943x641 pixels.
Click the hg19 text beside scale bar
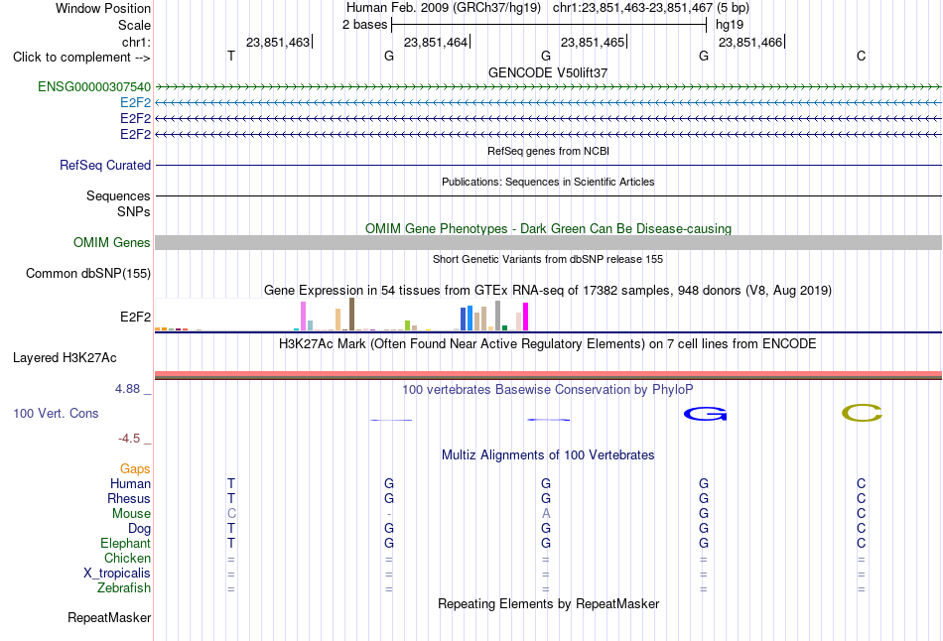(730, 25)
